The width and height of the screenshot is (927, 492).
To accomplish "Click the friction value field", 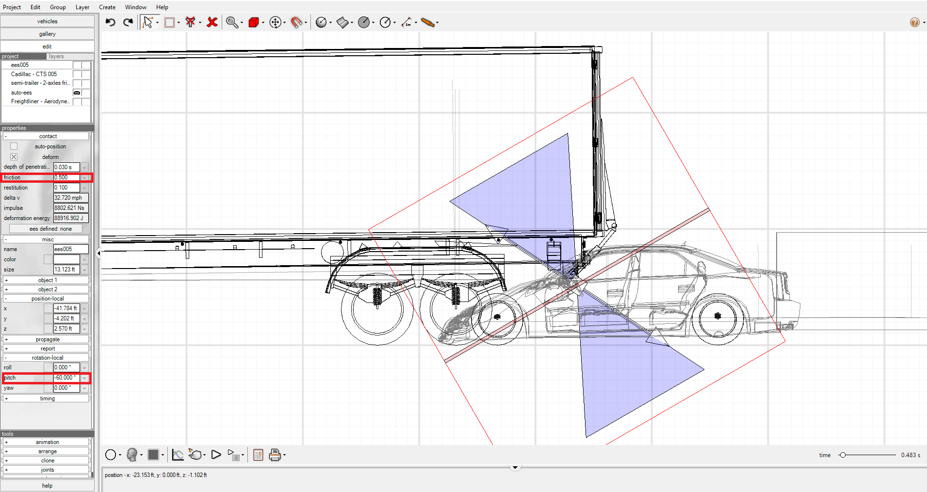I will [66, 178].
